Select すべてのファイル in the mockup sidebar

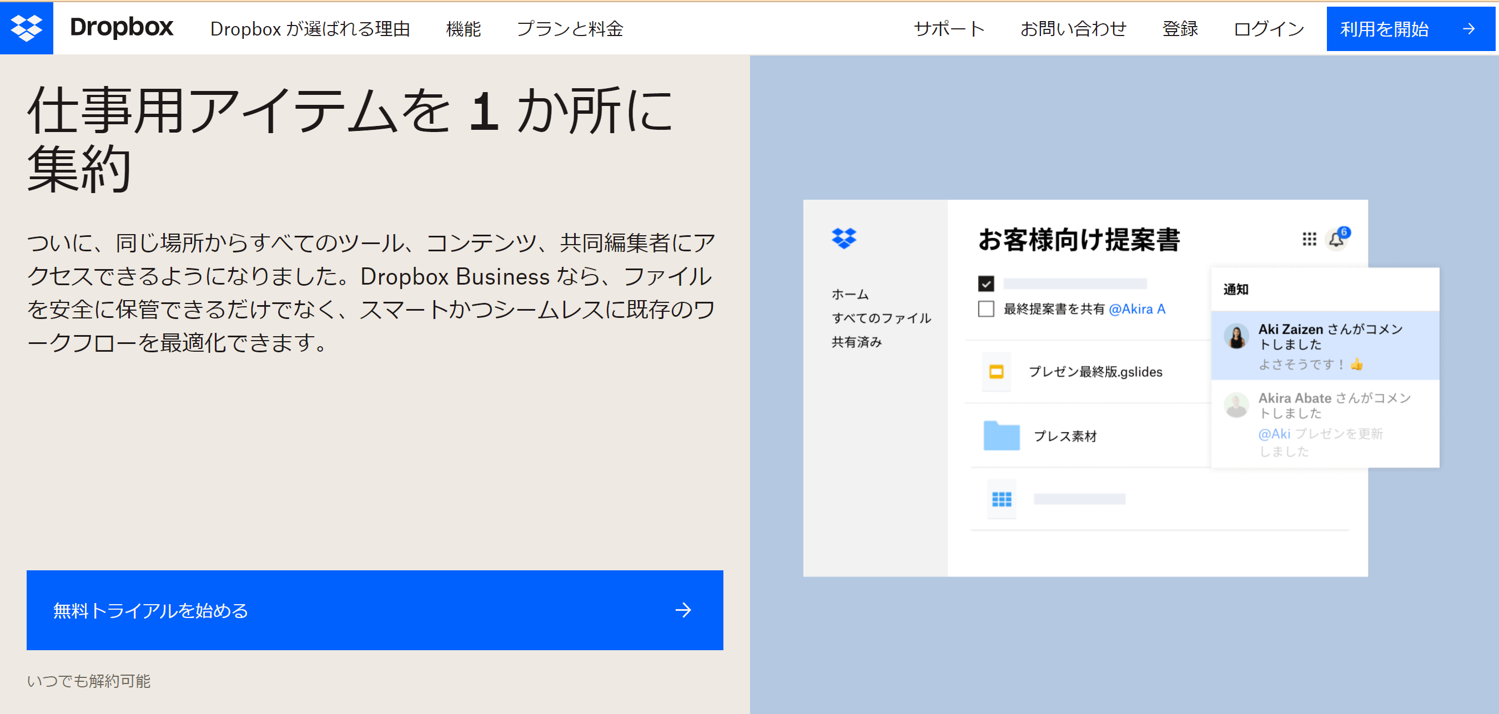pos(881,318)
